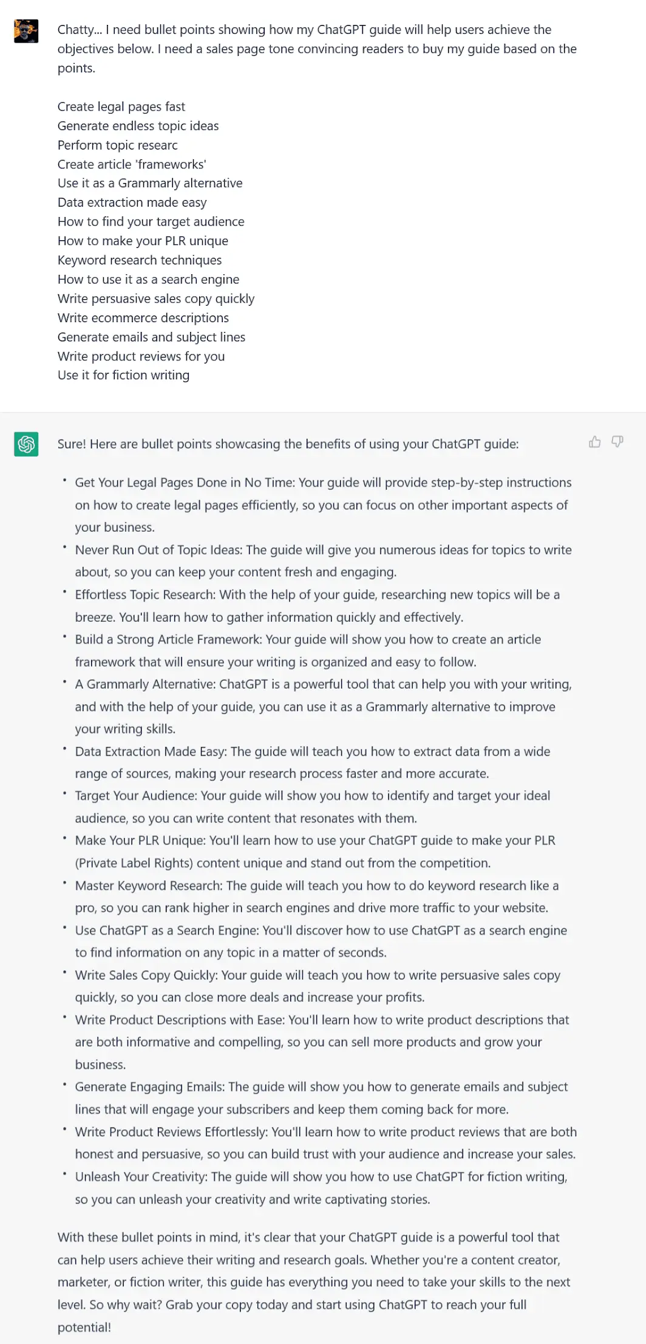Viewport: 646px width, 1344px height.
Task: Click the ChatGPT logo icon
Action: (26, 444)
